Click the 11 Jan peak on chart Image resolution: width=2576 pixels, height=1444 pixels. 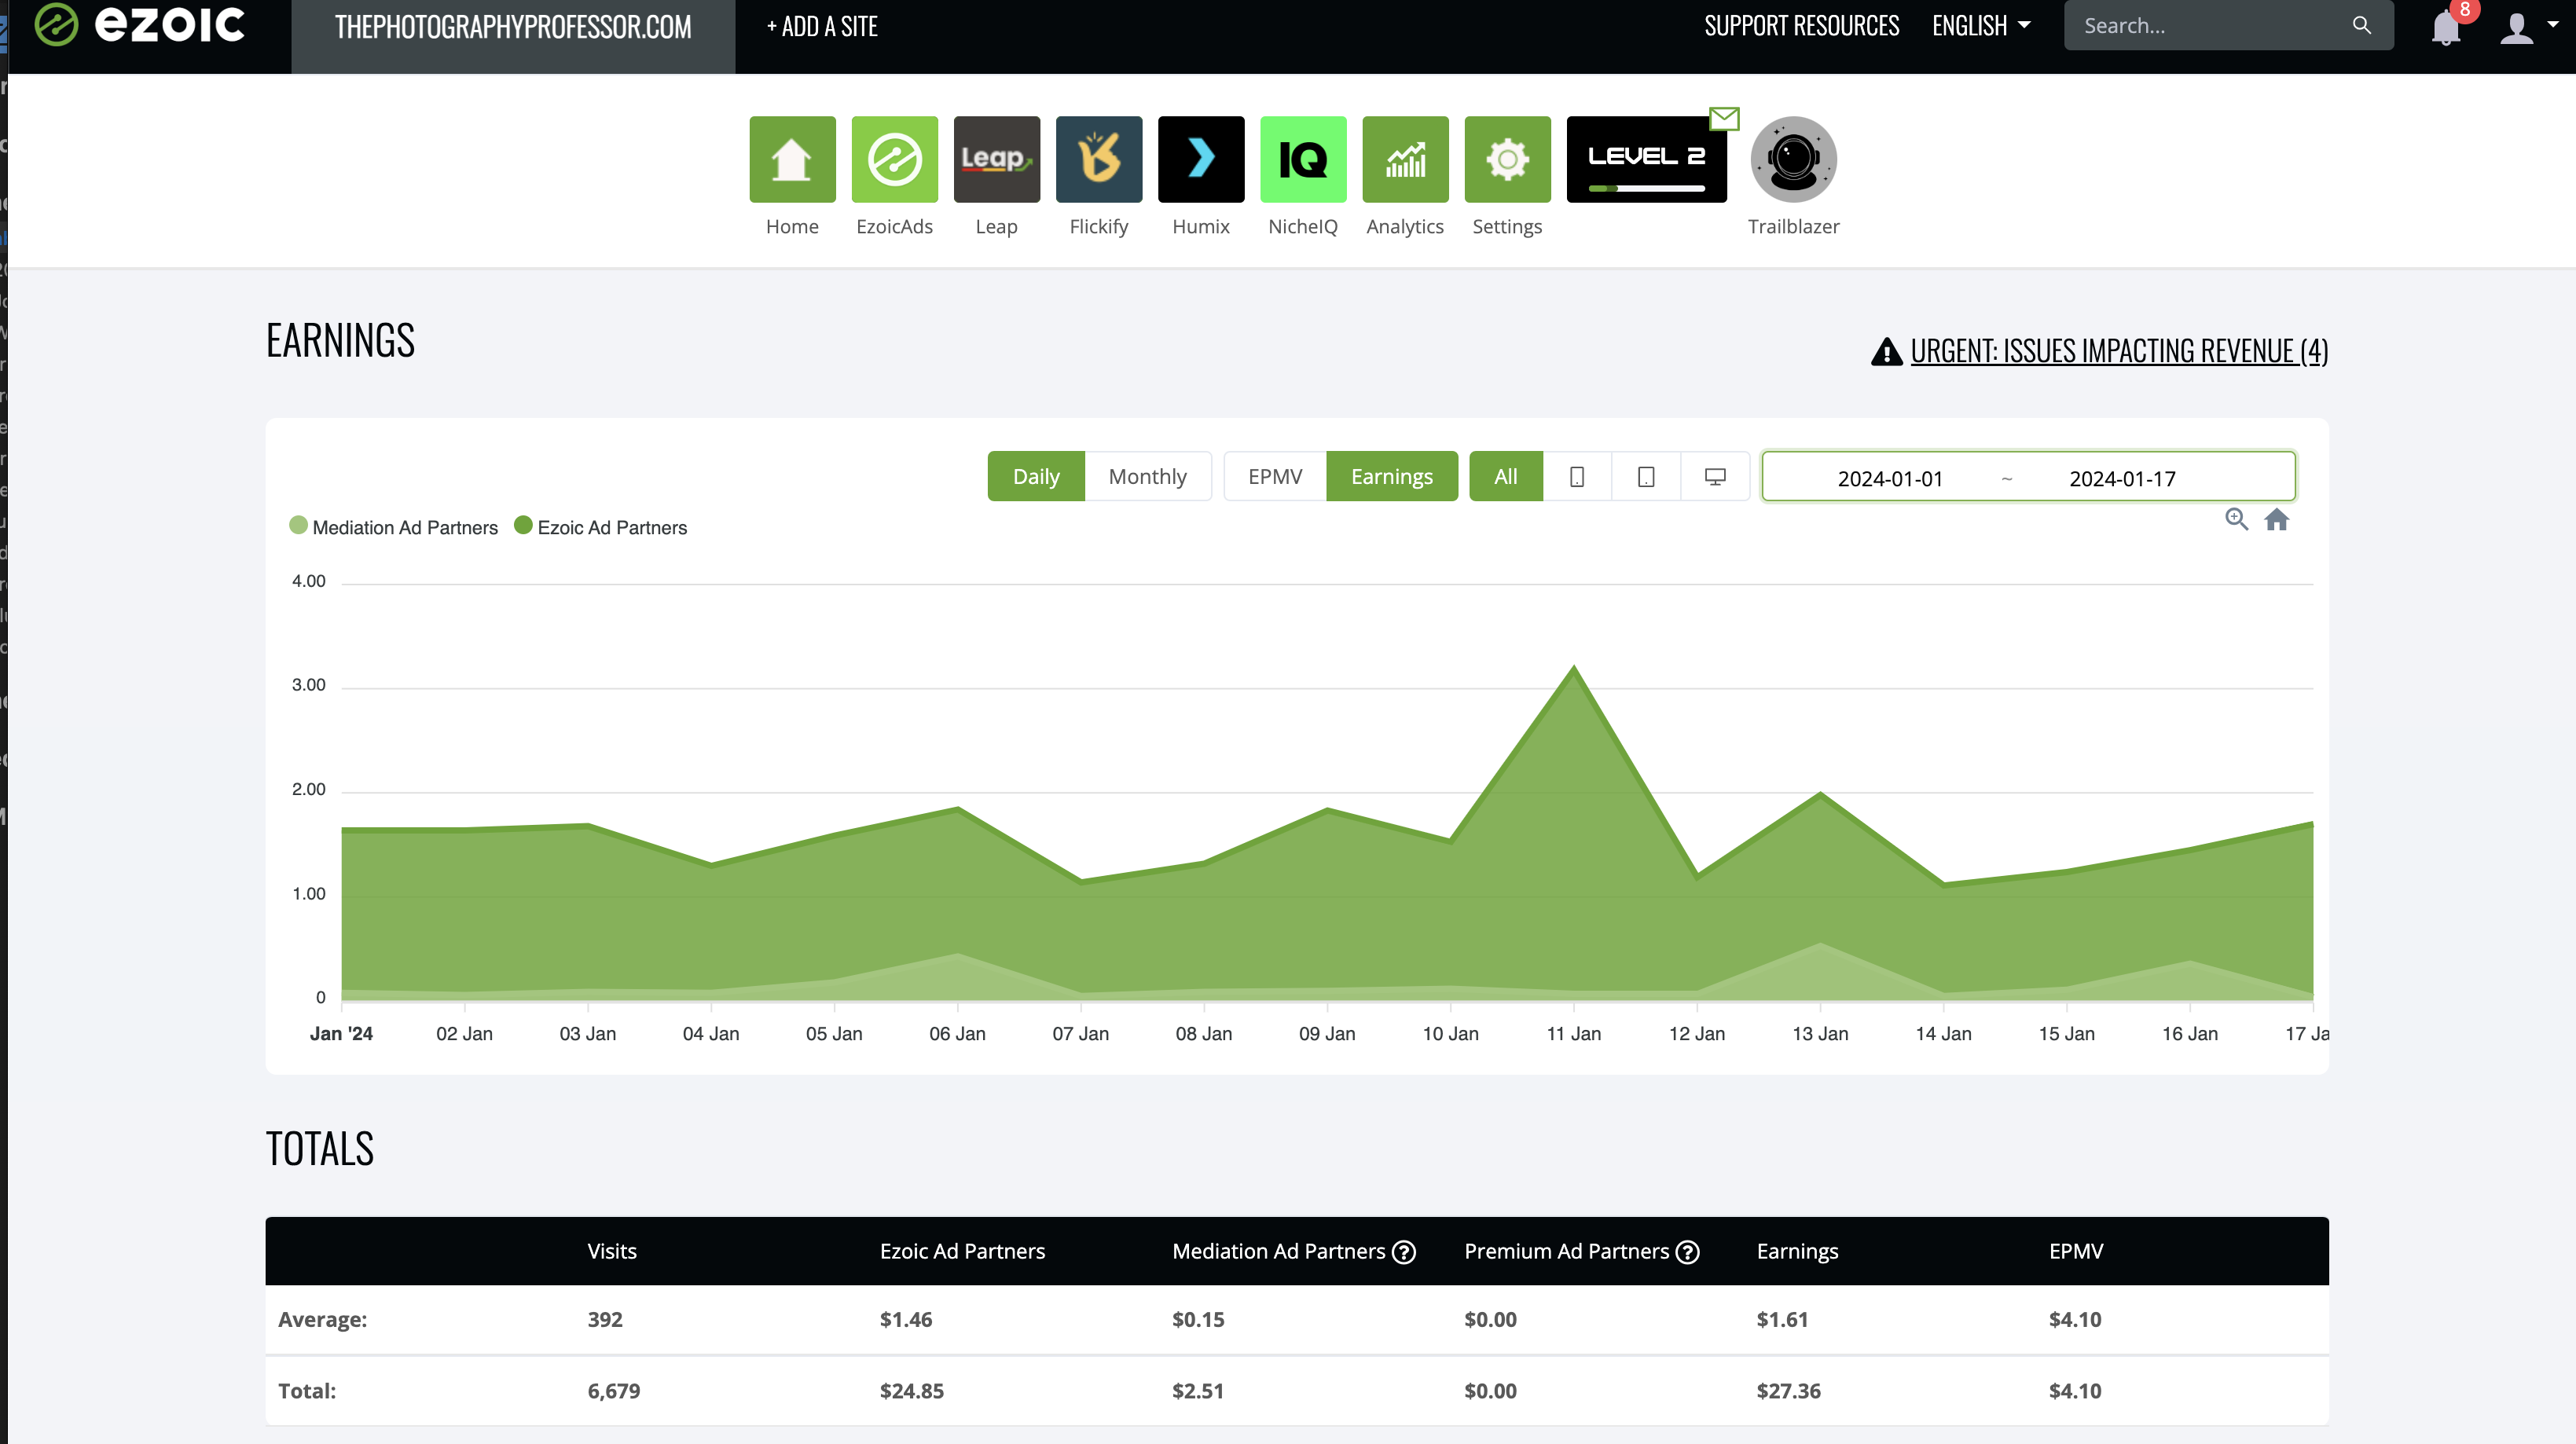[x=1573, y=668]
